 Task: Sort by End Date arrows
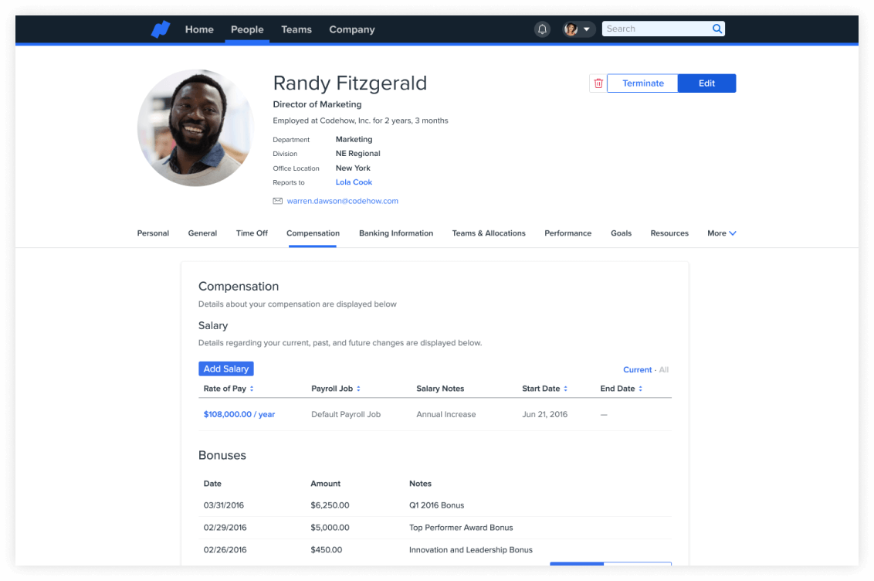[x=640, y=389]
